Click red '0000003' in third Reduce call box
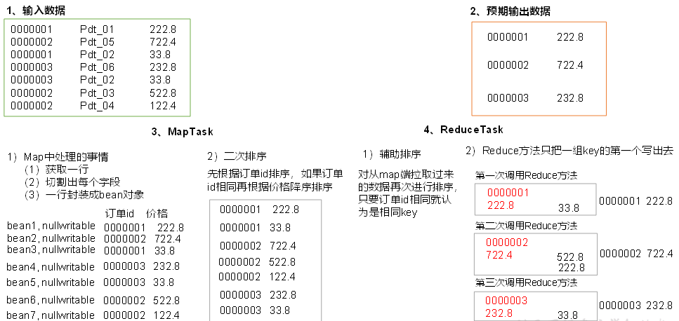Screen dimensions: 679x321 pyautogui.click(x=506, y=300)
